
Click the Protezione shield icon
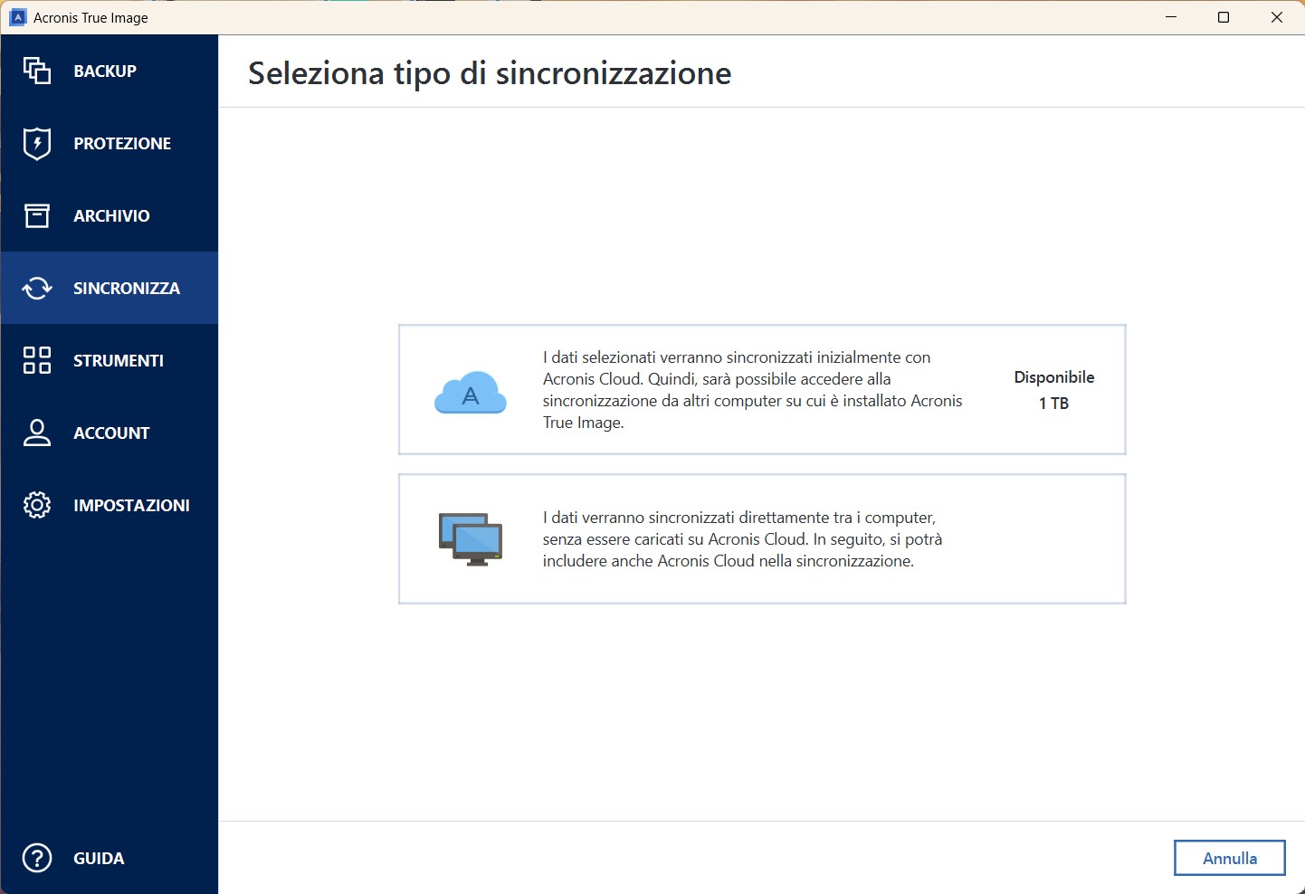coord(37,143)
